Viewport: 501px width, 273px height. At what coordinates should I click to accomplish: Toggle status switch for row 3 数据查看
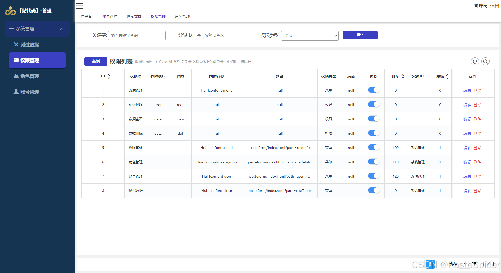click(374, 119)
